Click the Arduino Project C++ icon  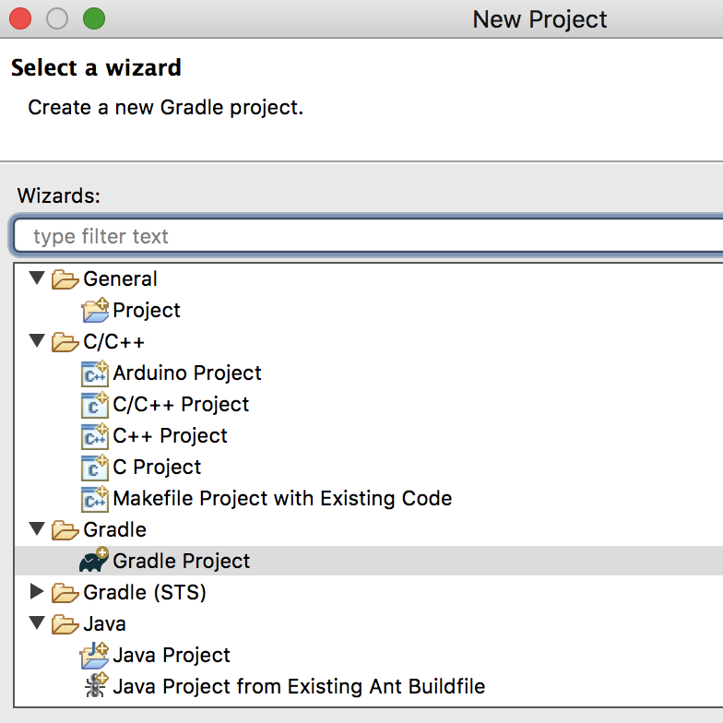pyautogui.click(x=95, y=373)
